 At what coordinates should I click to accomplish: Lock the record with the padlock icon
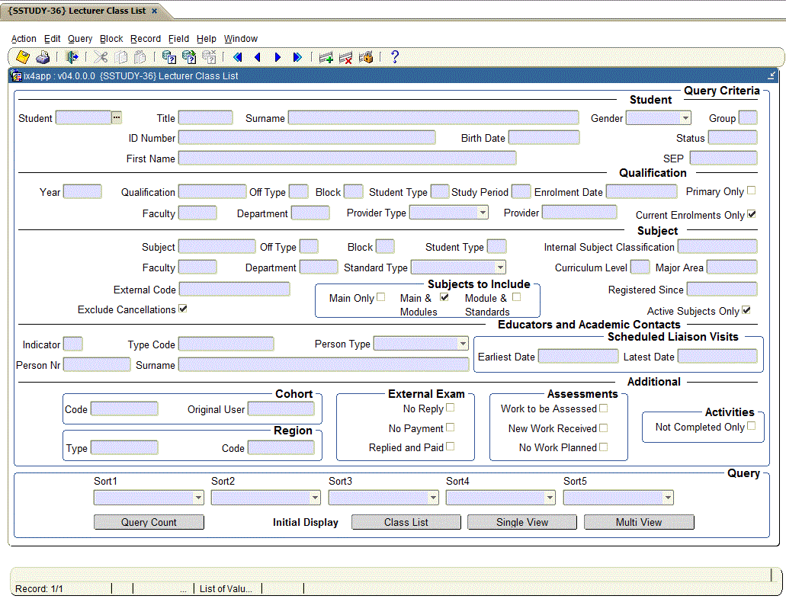pyautogui.click(x=366, y=57)
